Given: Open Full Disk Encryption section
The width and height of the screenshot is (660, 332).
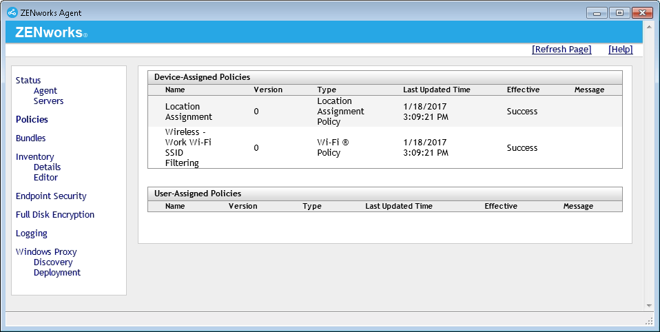Looking at the screenshot, I should (55, 215).
